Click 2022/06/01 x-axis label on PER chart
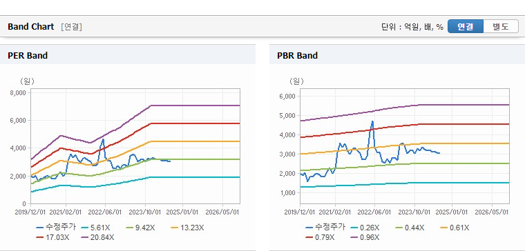525x251 pixels. [106, 212]
